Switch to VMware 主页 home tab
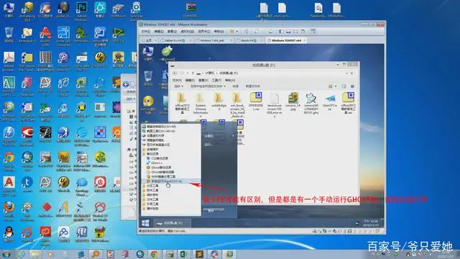Image resolution: width=460 pixels, height=259 pixels. coord(149,40)
